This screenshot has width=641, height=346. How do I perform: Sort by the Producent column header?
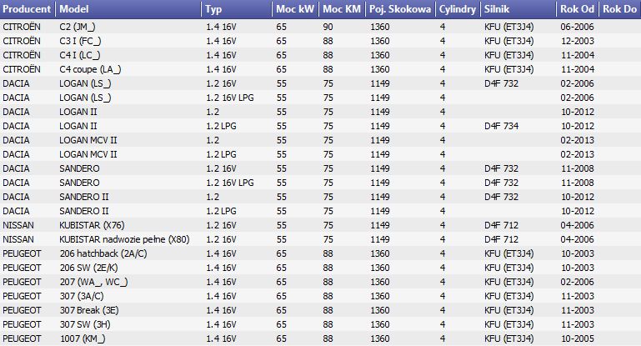28,9
